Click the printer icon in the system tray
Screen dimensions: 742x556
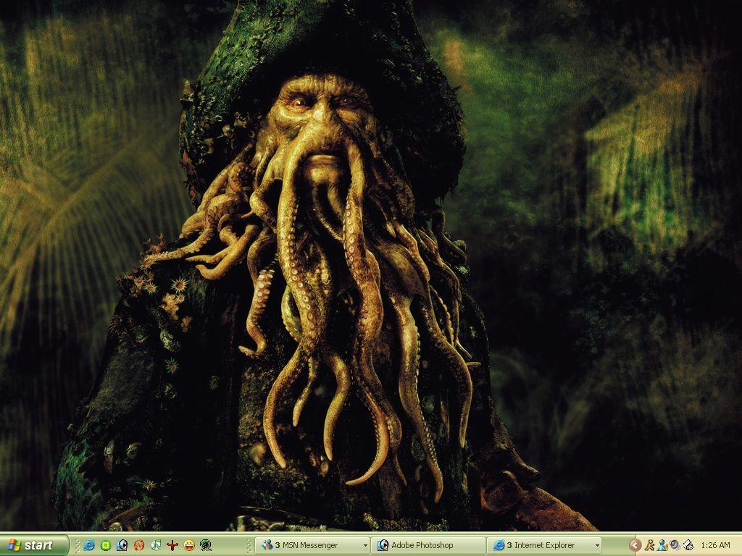(687, 545)
